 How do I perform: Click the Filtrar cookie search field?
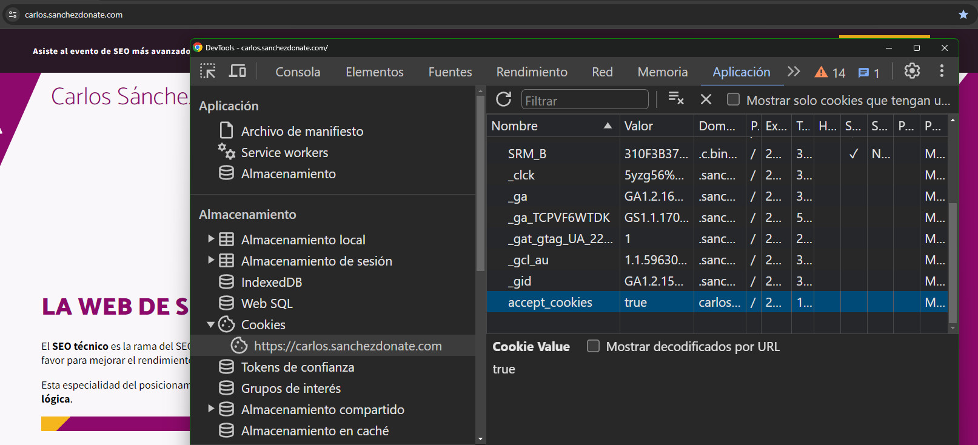[584, 101]
